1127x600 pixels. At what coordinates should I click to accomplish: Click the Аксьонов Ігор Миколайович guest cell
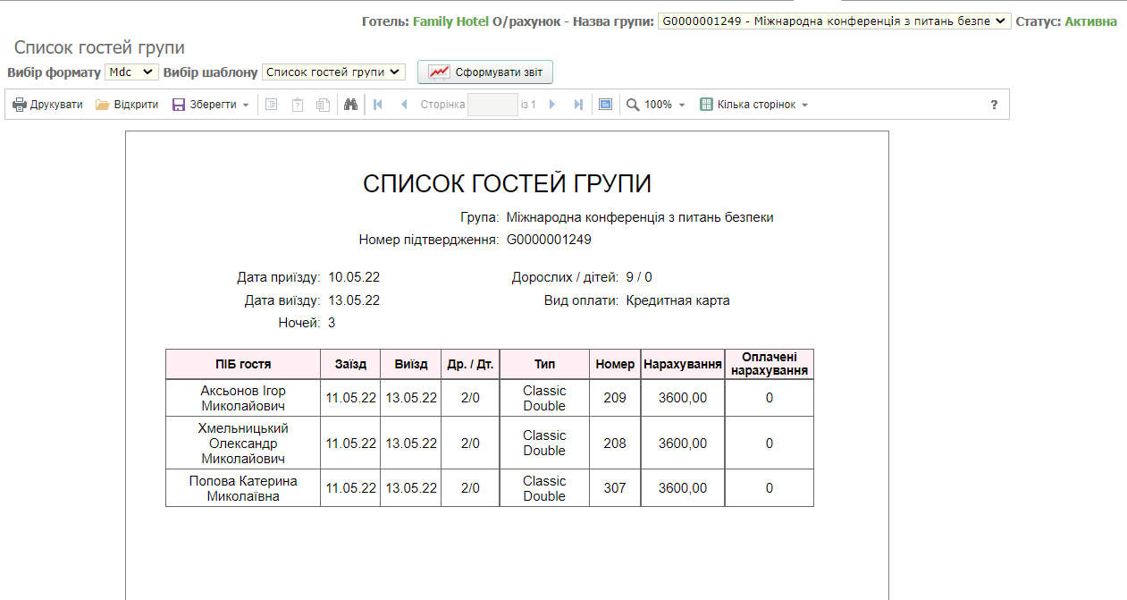tap(243, 398)
